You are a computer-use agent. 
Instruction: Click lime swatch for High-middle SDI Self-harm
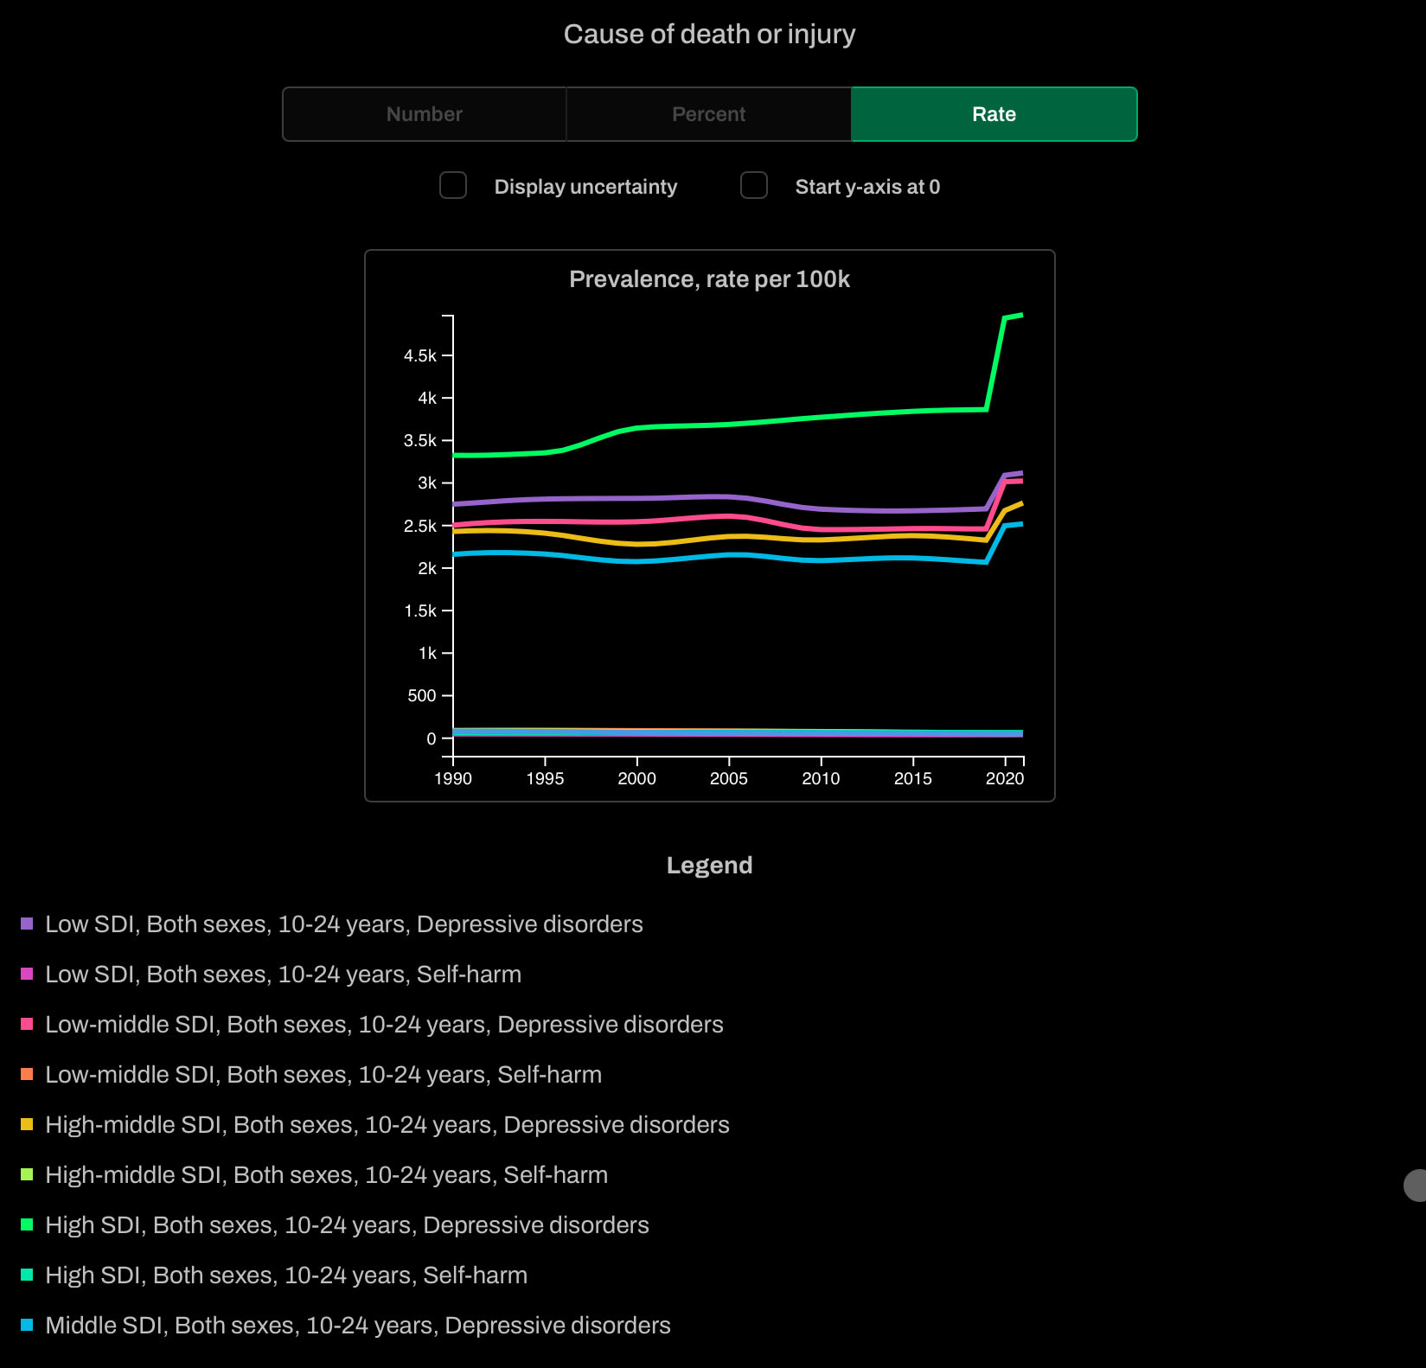27,1174
